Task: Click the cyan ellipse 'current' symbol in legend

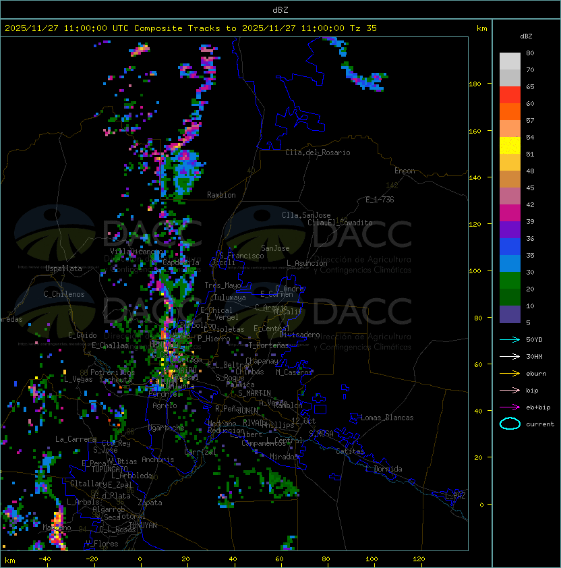Action: [x=510, y=424]
